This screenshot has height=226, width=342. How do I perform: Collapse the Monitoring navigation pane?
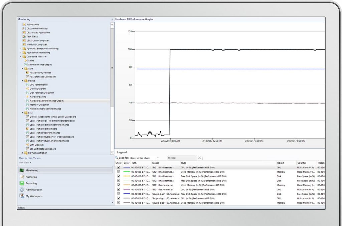[x=112, y=19]
